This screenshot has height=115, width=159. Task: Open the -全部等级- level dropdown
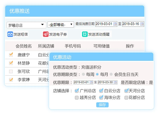pos(61,24)
